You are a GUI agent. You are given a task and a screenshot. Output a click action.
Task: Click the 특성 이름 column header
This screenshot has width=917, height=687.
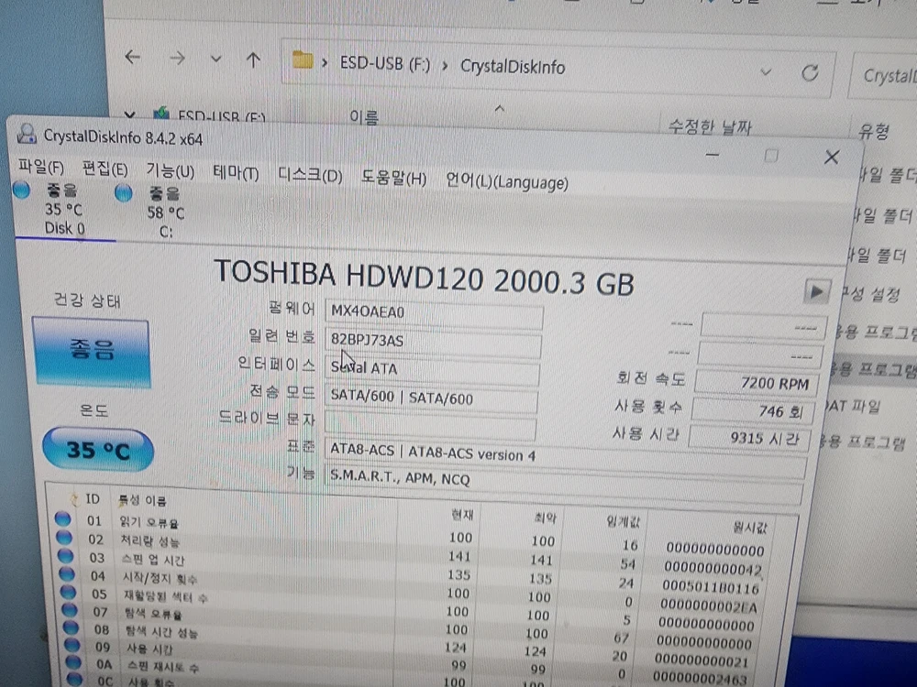coord(142,501)
